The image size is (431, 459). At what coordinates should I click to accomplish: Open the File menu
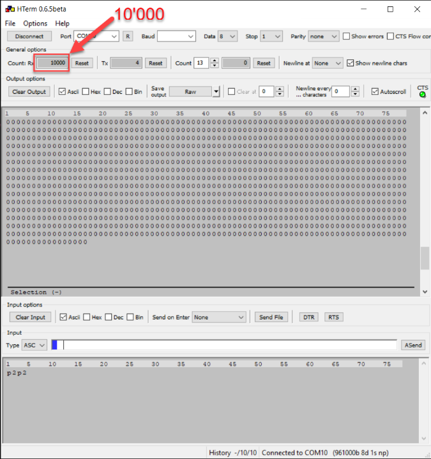[x=10, y=24]
